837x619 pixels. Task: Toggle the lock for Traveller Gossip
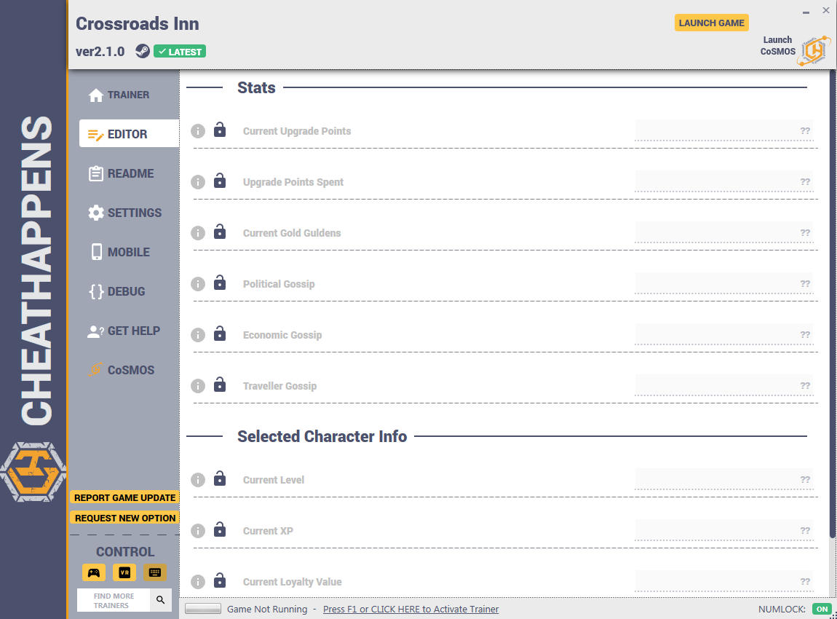click(219, 385)
